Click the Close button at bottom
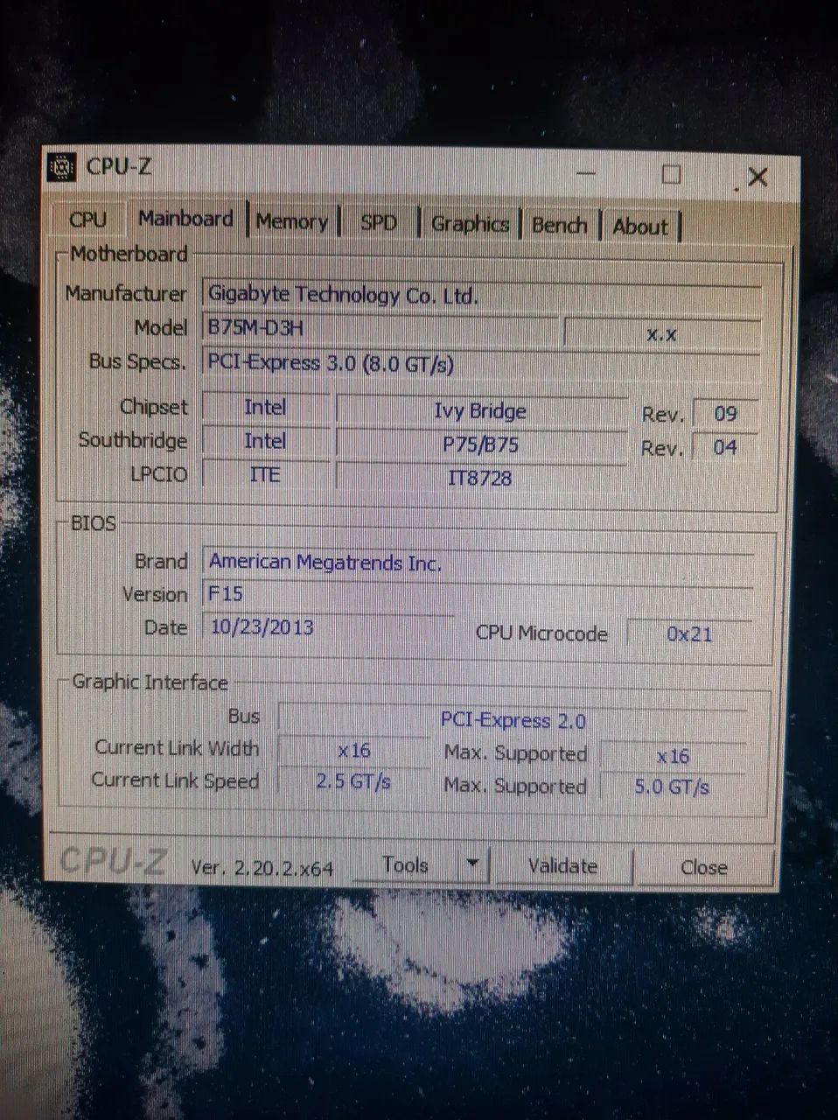 [x=704, y=867]
